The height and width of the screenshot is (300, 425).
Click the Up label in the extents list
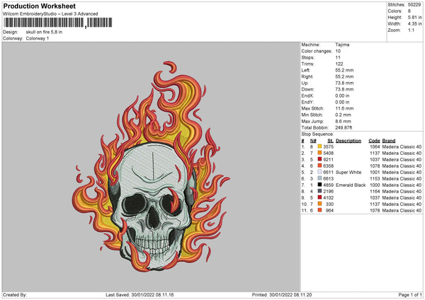pyautogui.click(x=305, y=83)
